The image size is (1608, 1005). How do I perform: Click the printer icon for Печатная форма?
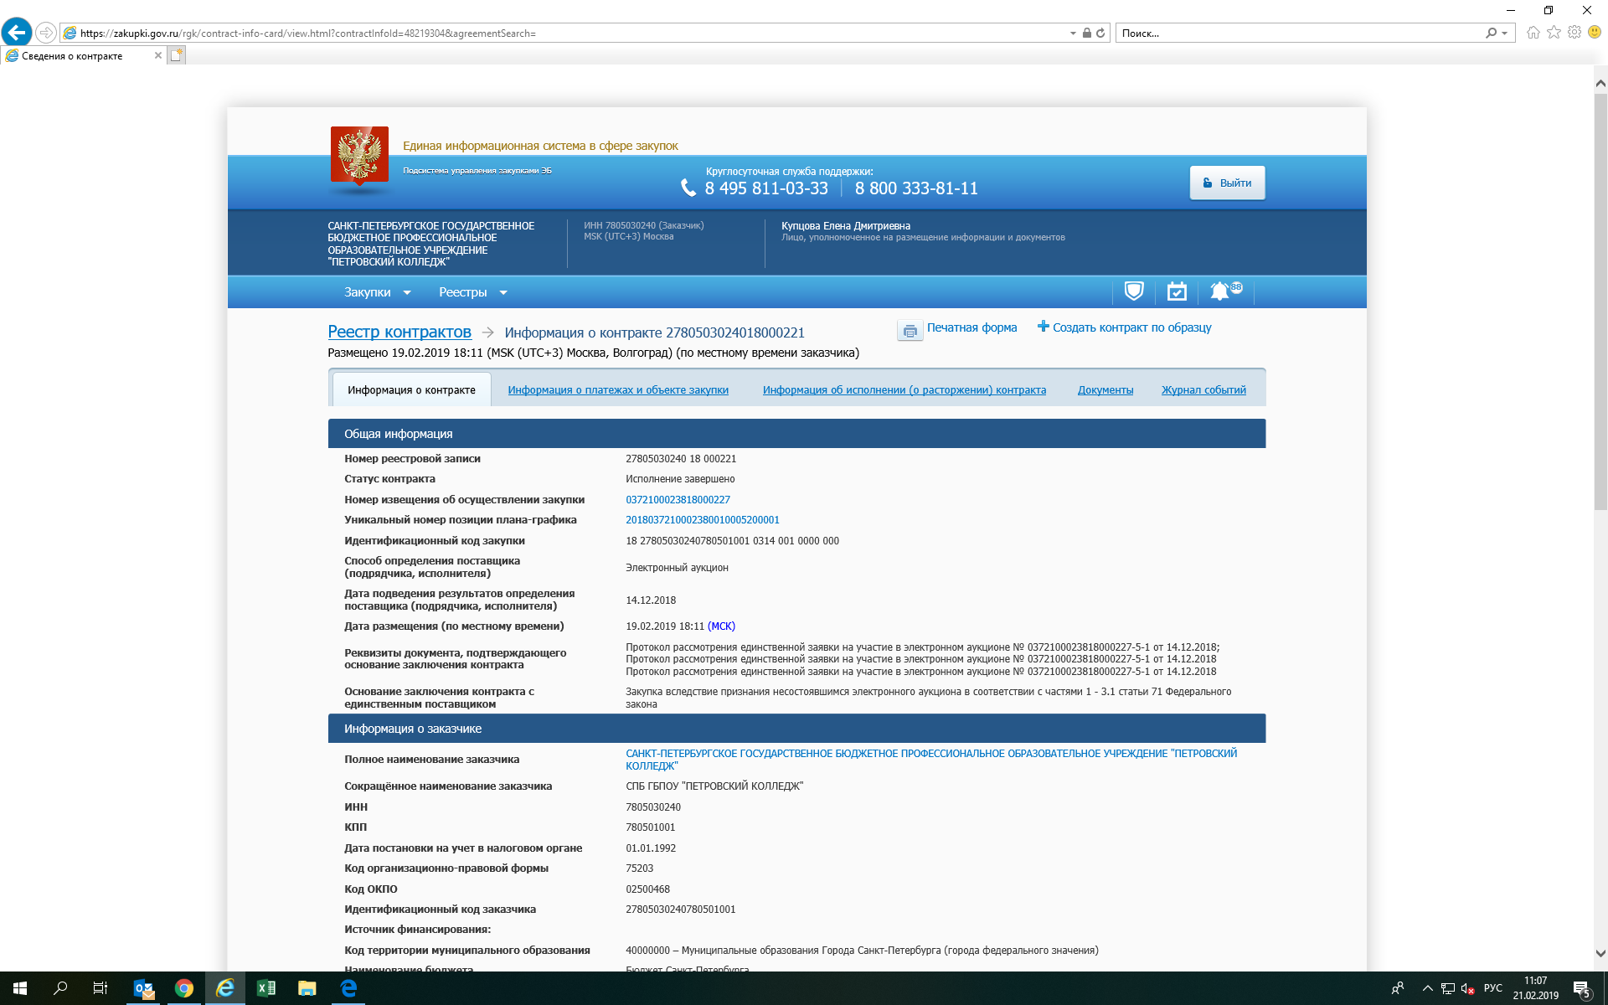[x=910, y=330]
